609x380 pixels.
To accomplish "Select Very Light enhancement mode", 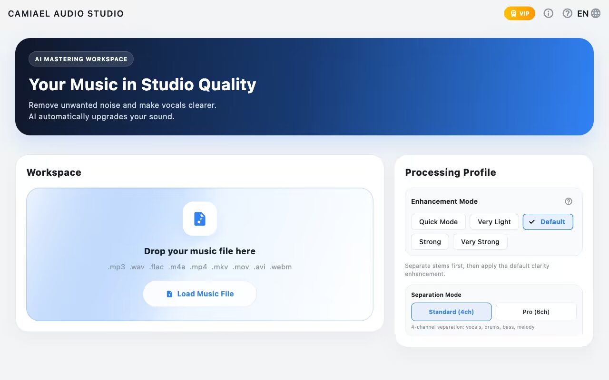I will click(494, 222).
